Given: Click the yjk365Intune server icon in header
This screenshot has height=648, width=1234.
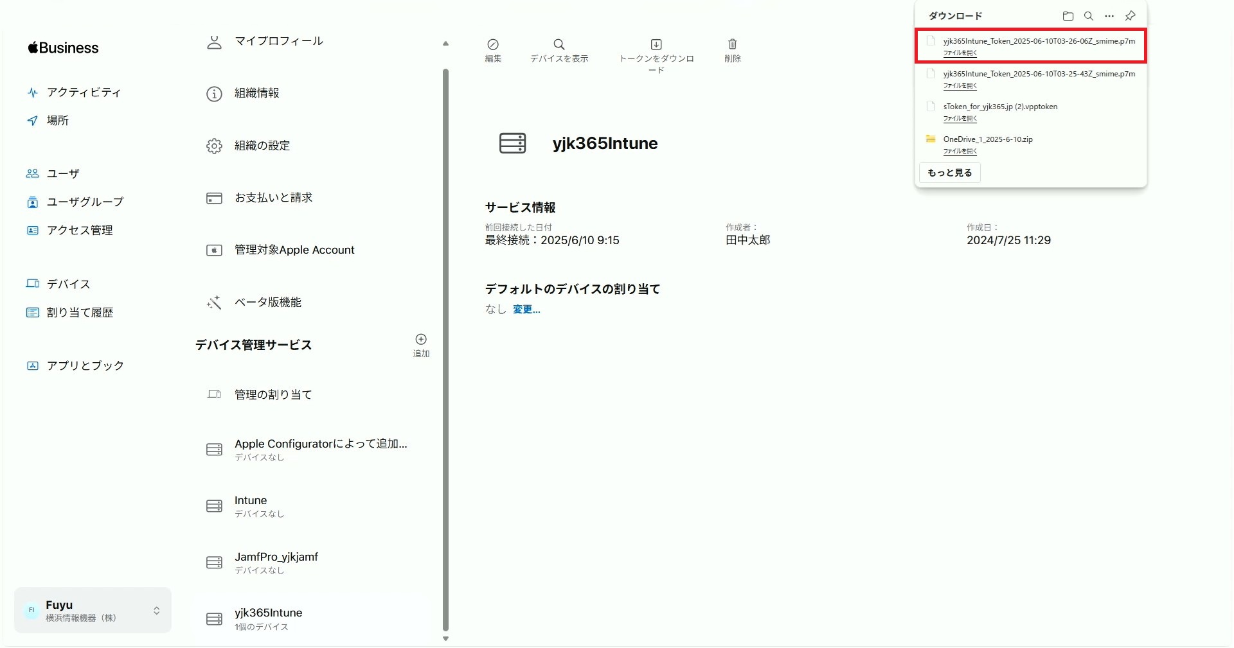Looking at the screenshot, I should point(513,143).
